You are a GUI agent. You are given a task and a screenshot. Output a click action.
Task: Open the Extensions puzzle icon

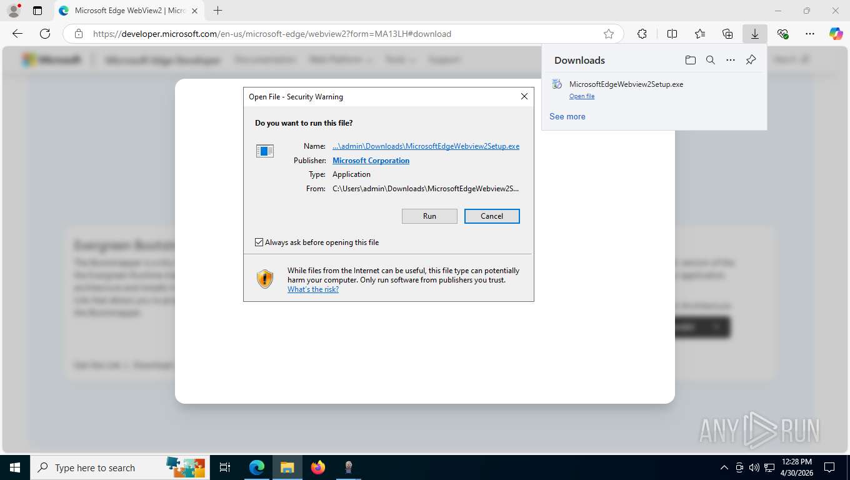[x=642, y=34]
